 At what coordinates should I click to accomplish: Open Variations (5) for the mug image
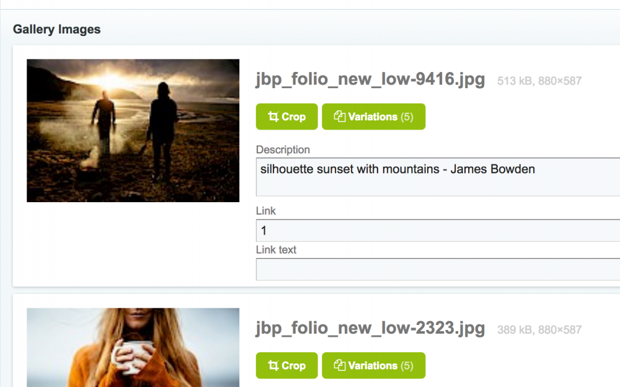[x=373, y=366]
